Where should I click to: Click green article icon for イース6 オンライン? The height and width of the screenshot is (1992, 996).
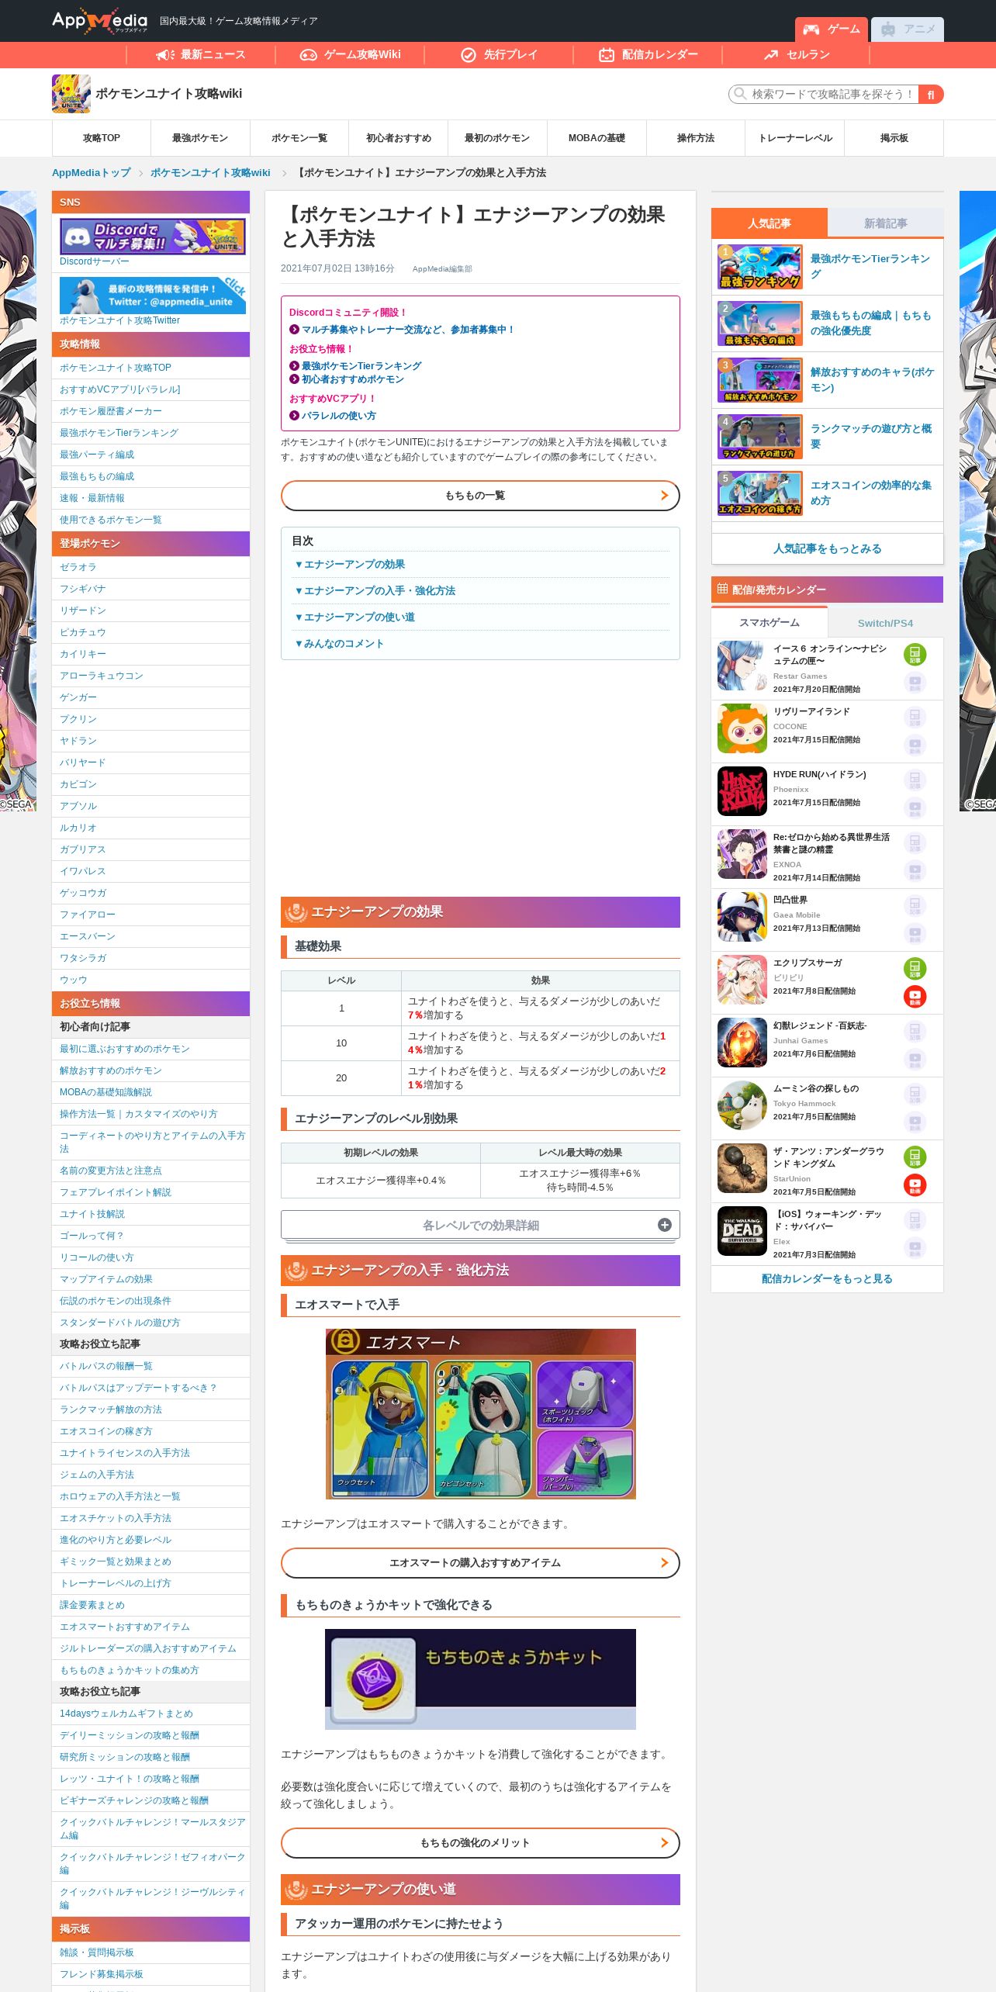pos(915,655)
